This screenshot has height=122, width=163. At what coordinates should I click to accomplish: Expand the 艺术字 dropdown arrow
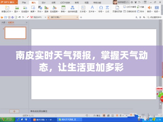(x=96, y=11)
